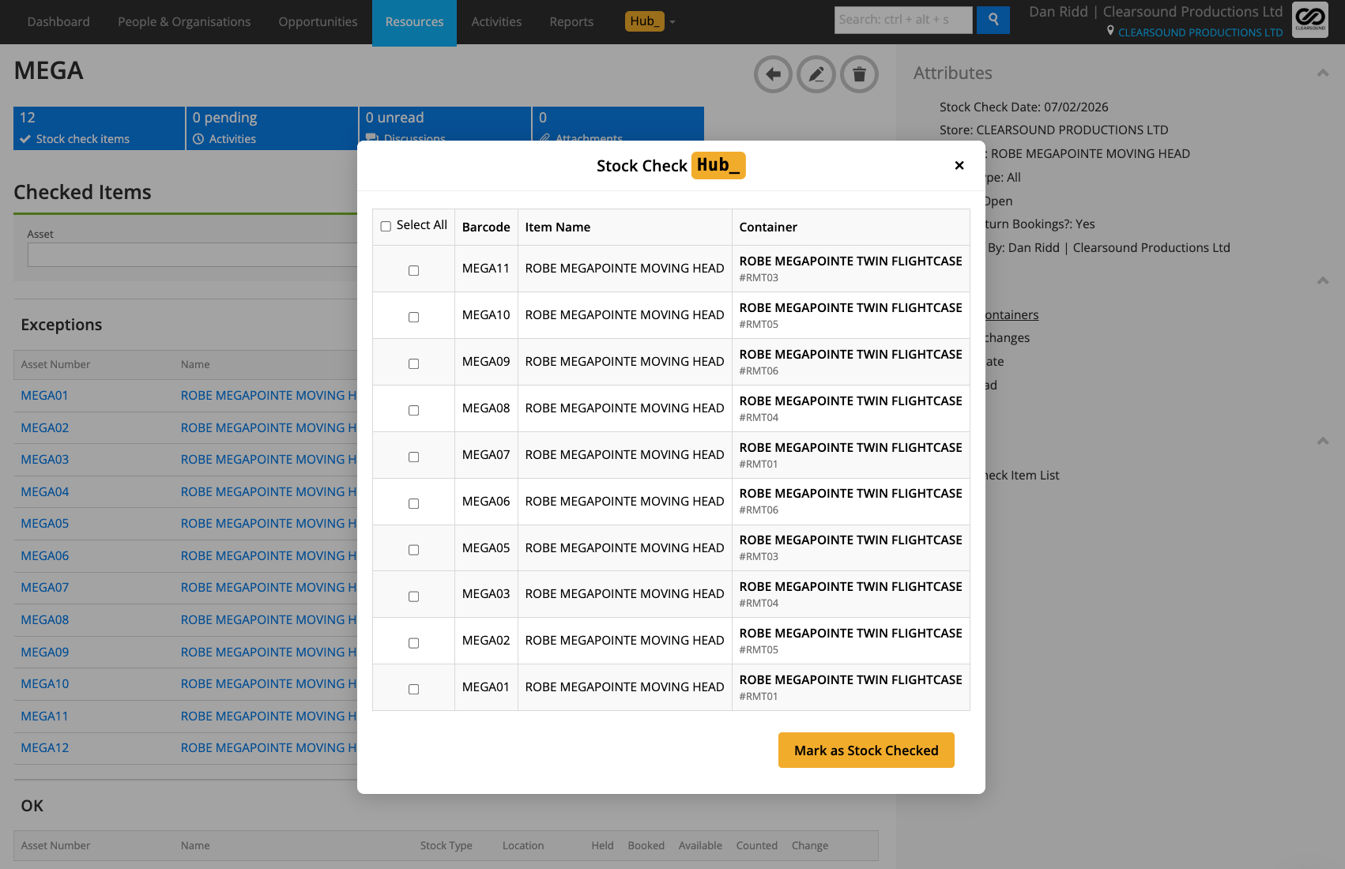Tick the Select All checkbox
The height and width of the screenshot is (869, 1345).
coord(386,226)
